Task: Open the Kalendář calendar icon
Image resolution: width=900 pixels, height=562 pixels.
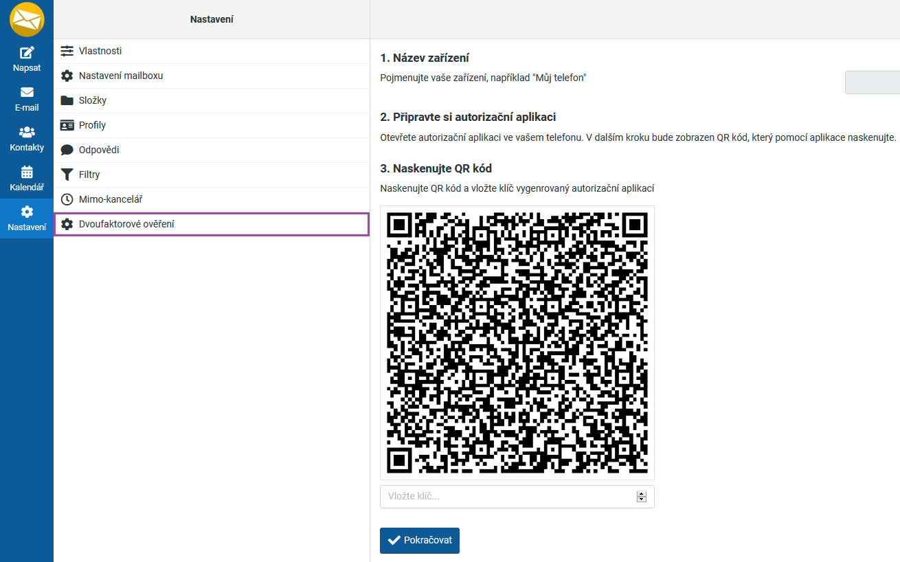Action: pyautogui.click(x=27, y=172)
